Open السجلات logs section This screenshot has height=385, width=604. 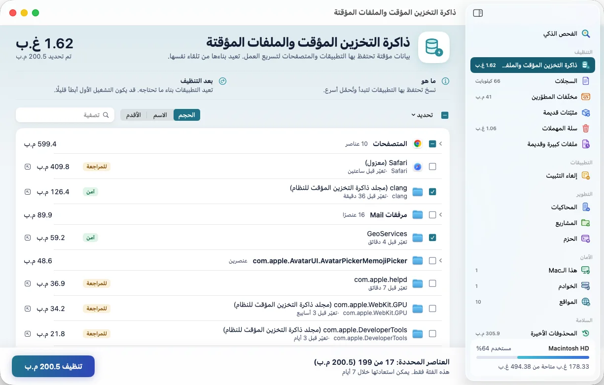coord(533,81)
